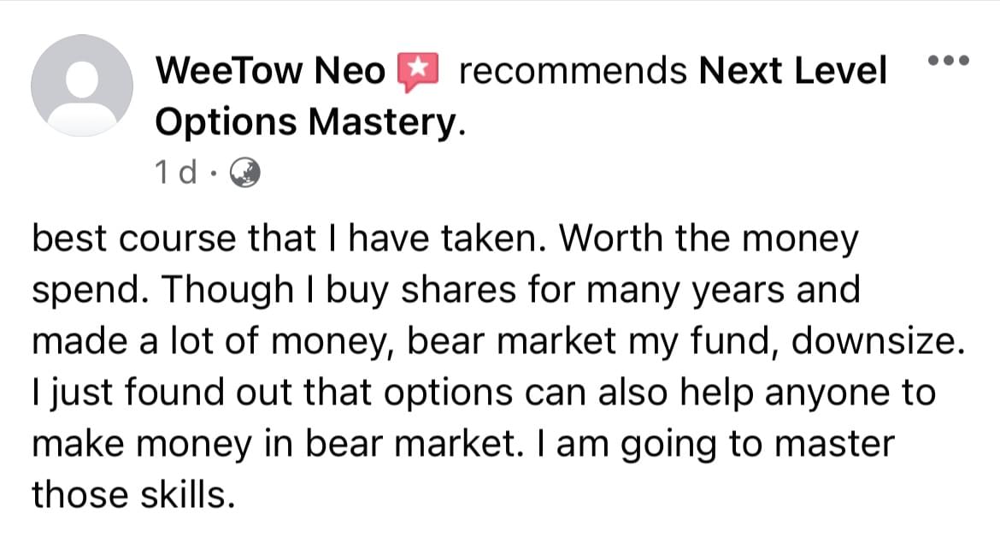This screenshot has width=1000, height=555.
Task: Open the three-dot post options menu
Action: point(947,62)
